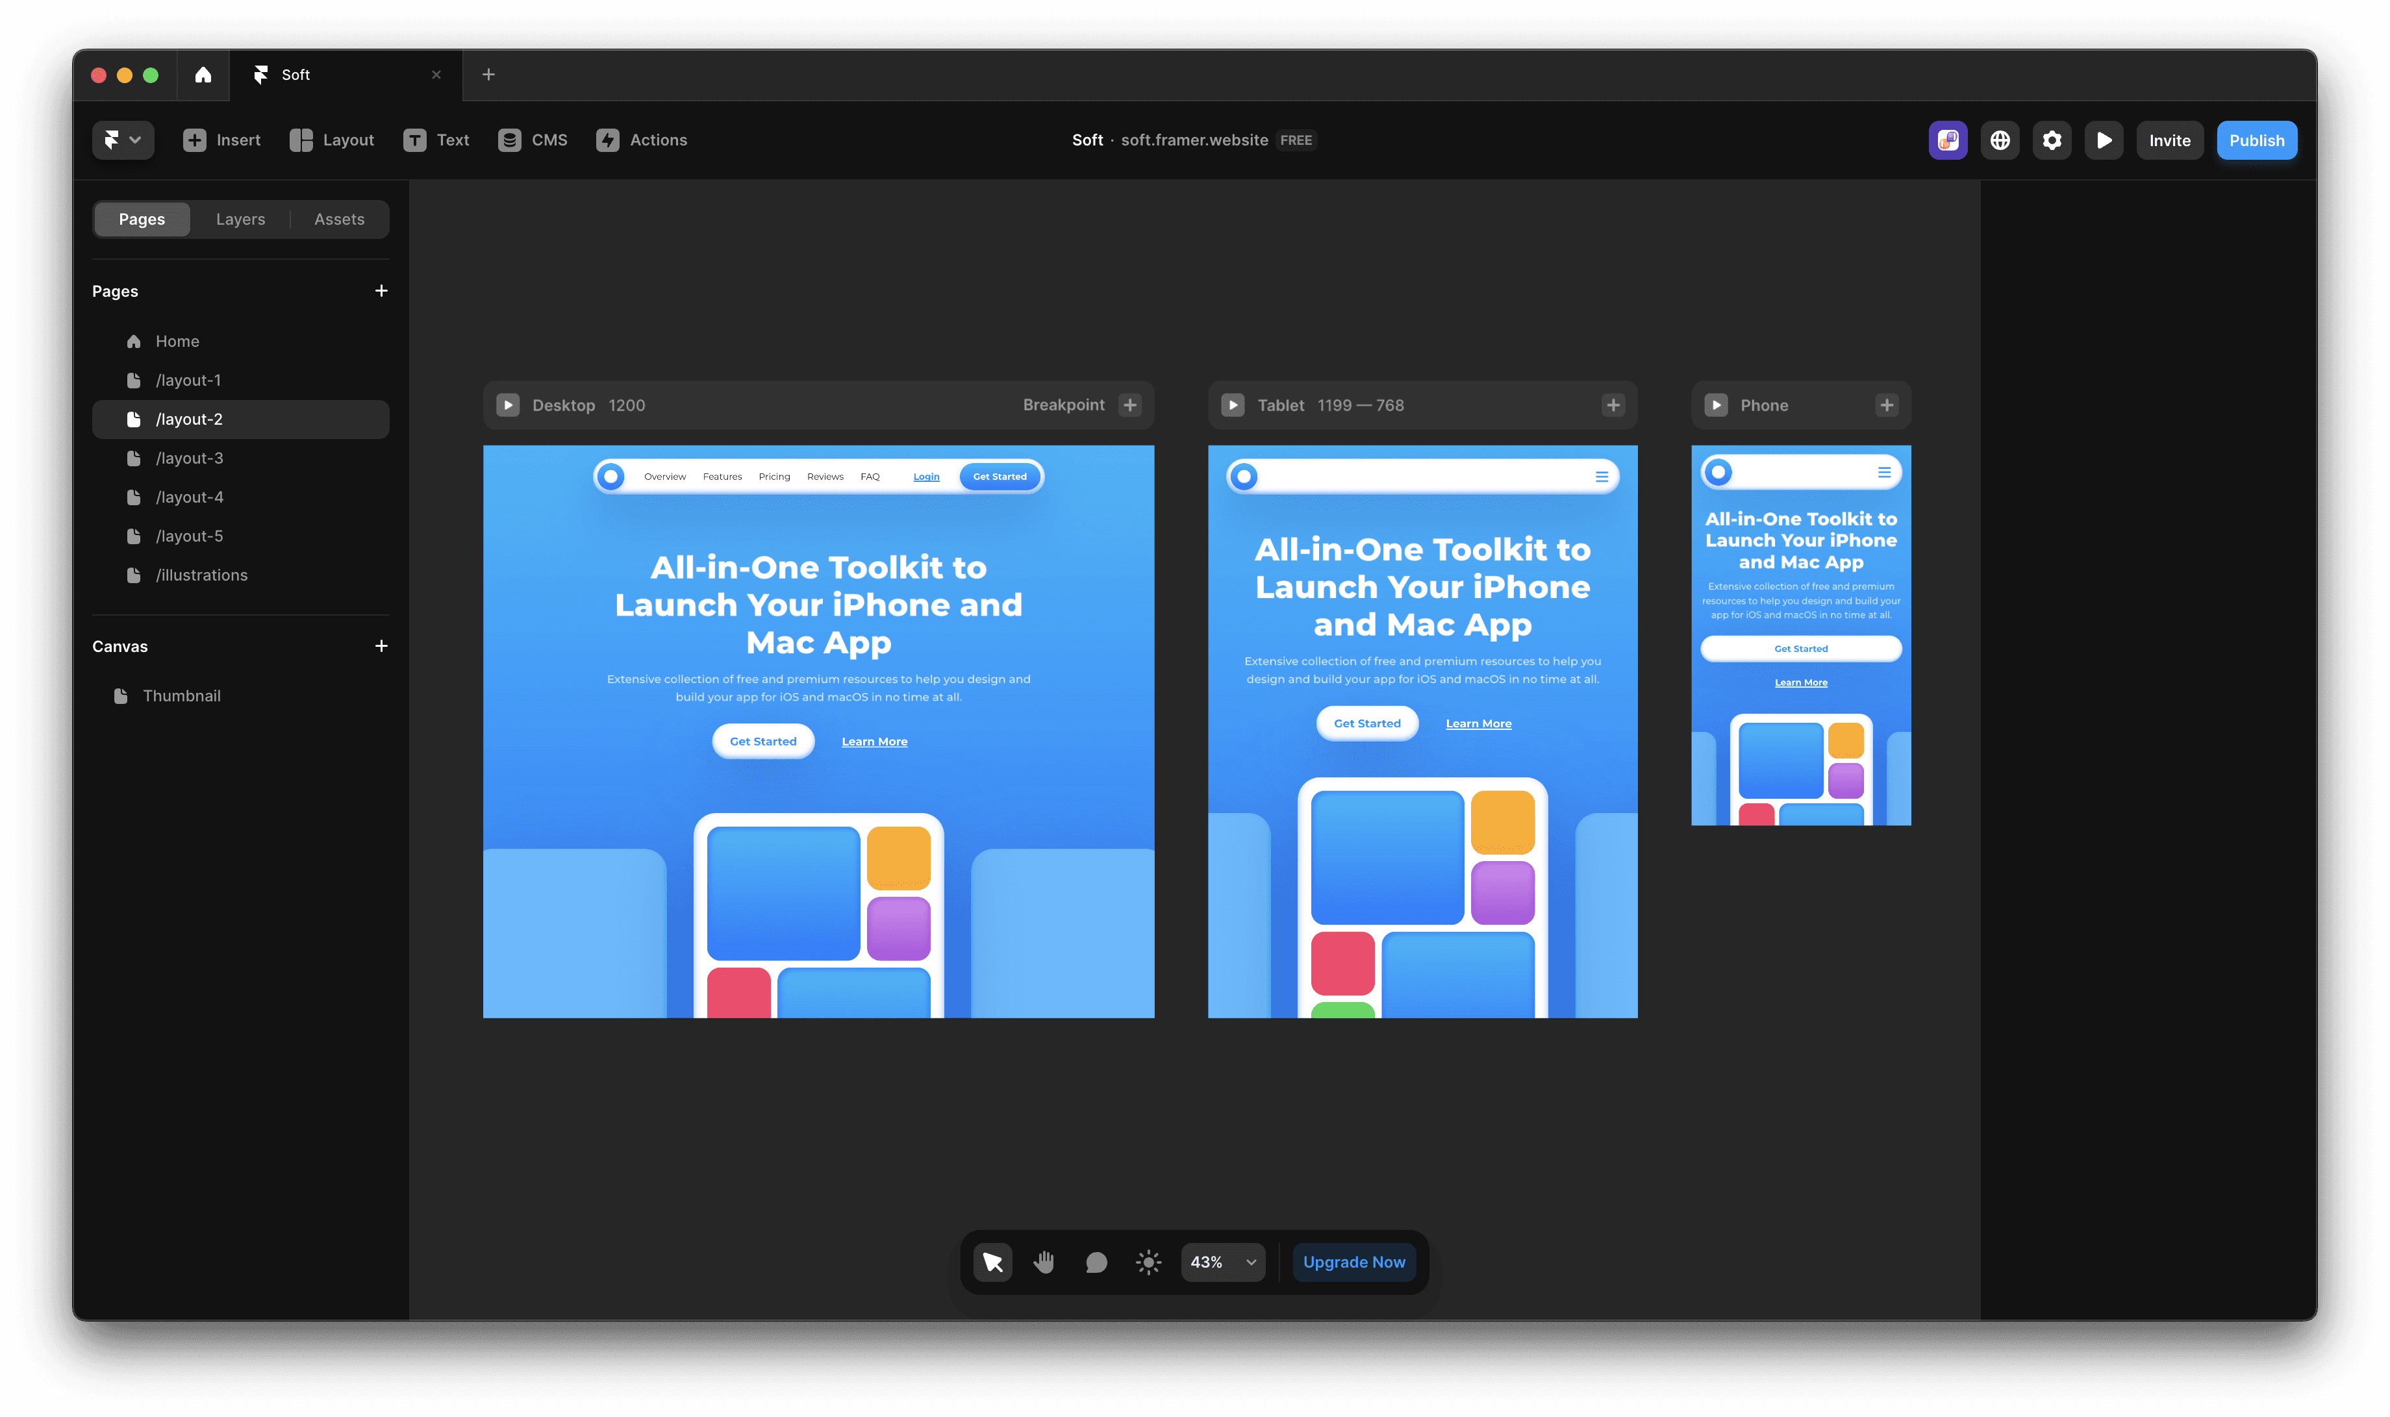
Task: Open the /layout-4 page
Action: tap(189, 497)
